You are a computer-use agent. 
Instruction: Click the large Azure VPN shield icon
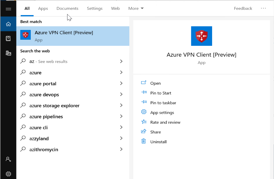[x=202, y=36]
